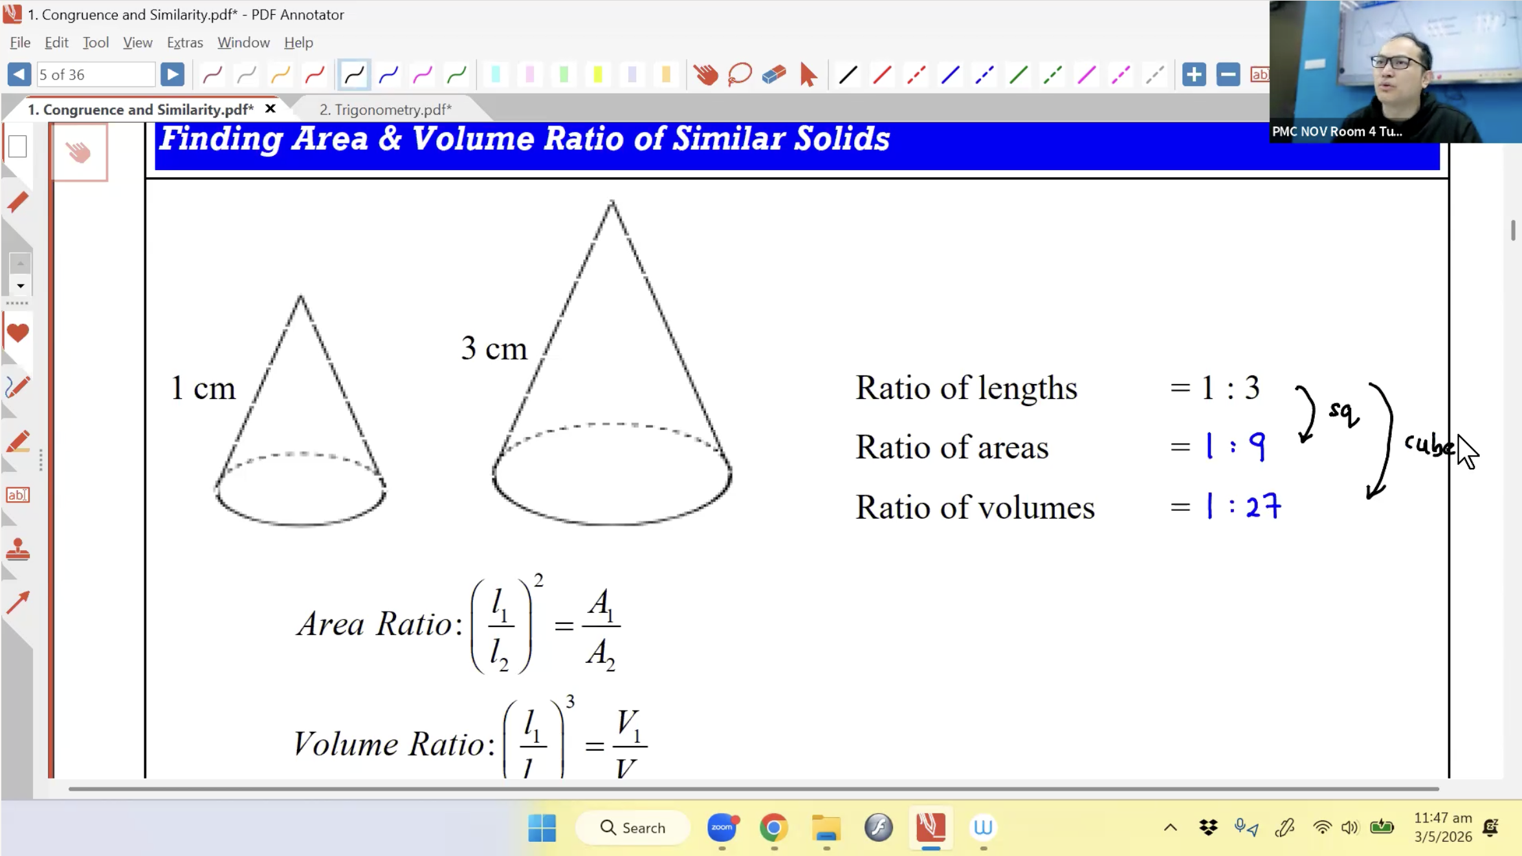Open the Window menu

[243, 42]
